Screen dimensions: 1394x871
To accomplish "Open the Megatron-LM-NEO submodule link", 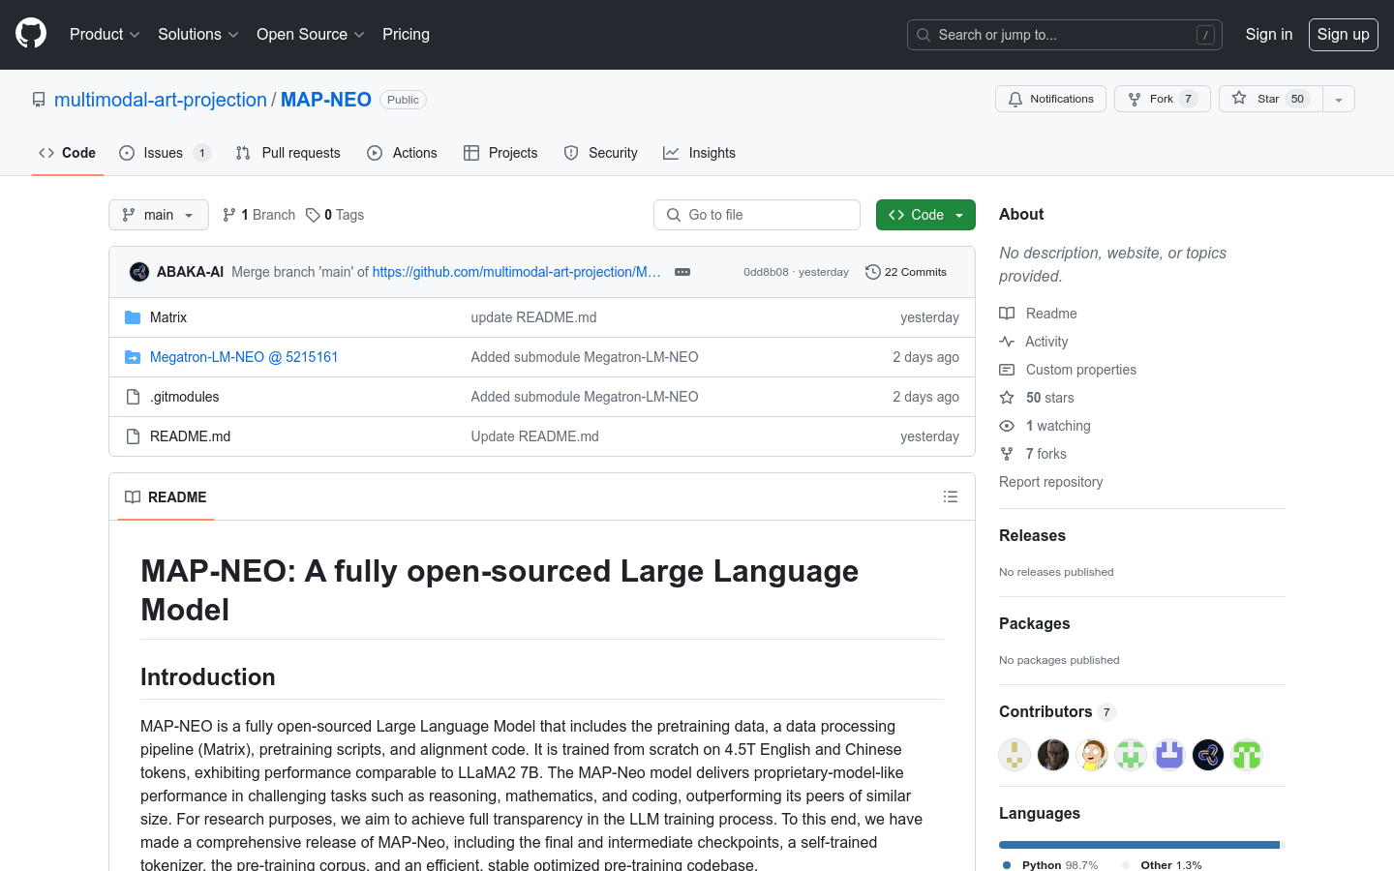I will pyautogui.click(x=244, y=357).
